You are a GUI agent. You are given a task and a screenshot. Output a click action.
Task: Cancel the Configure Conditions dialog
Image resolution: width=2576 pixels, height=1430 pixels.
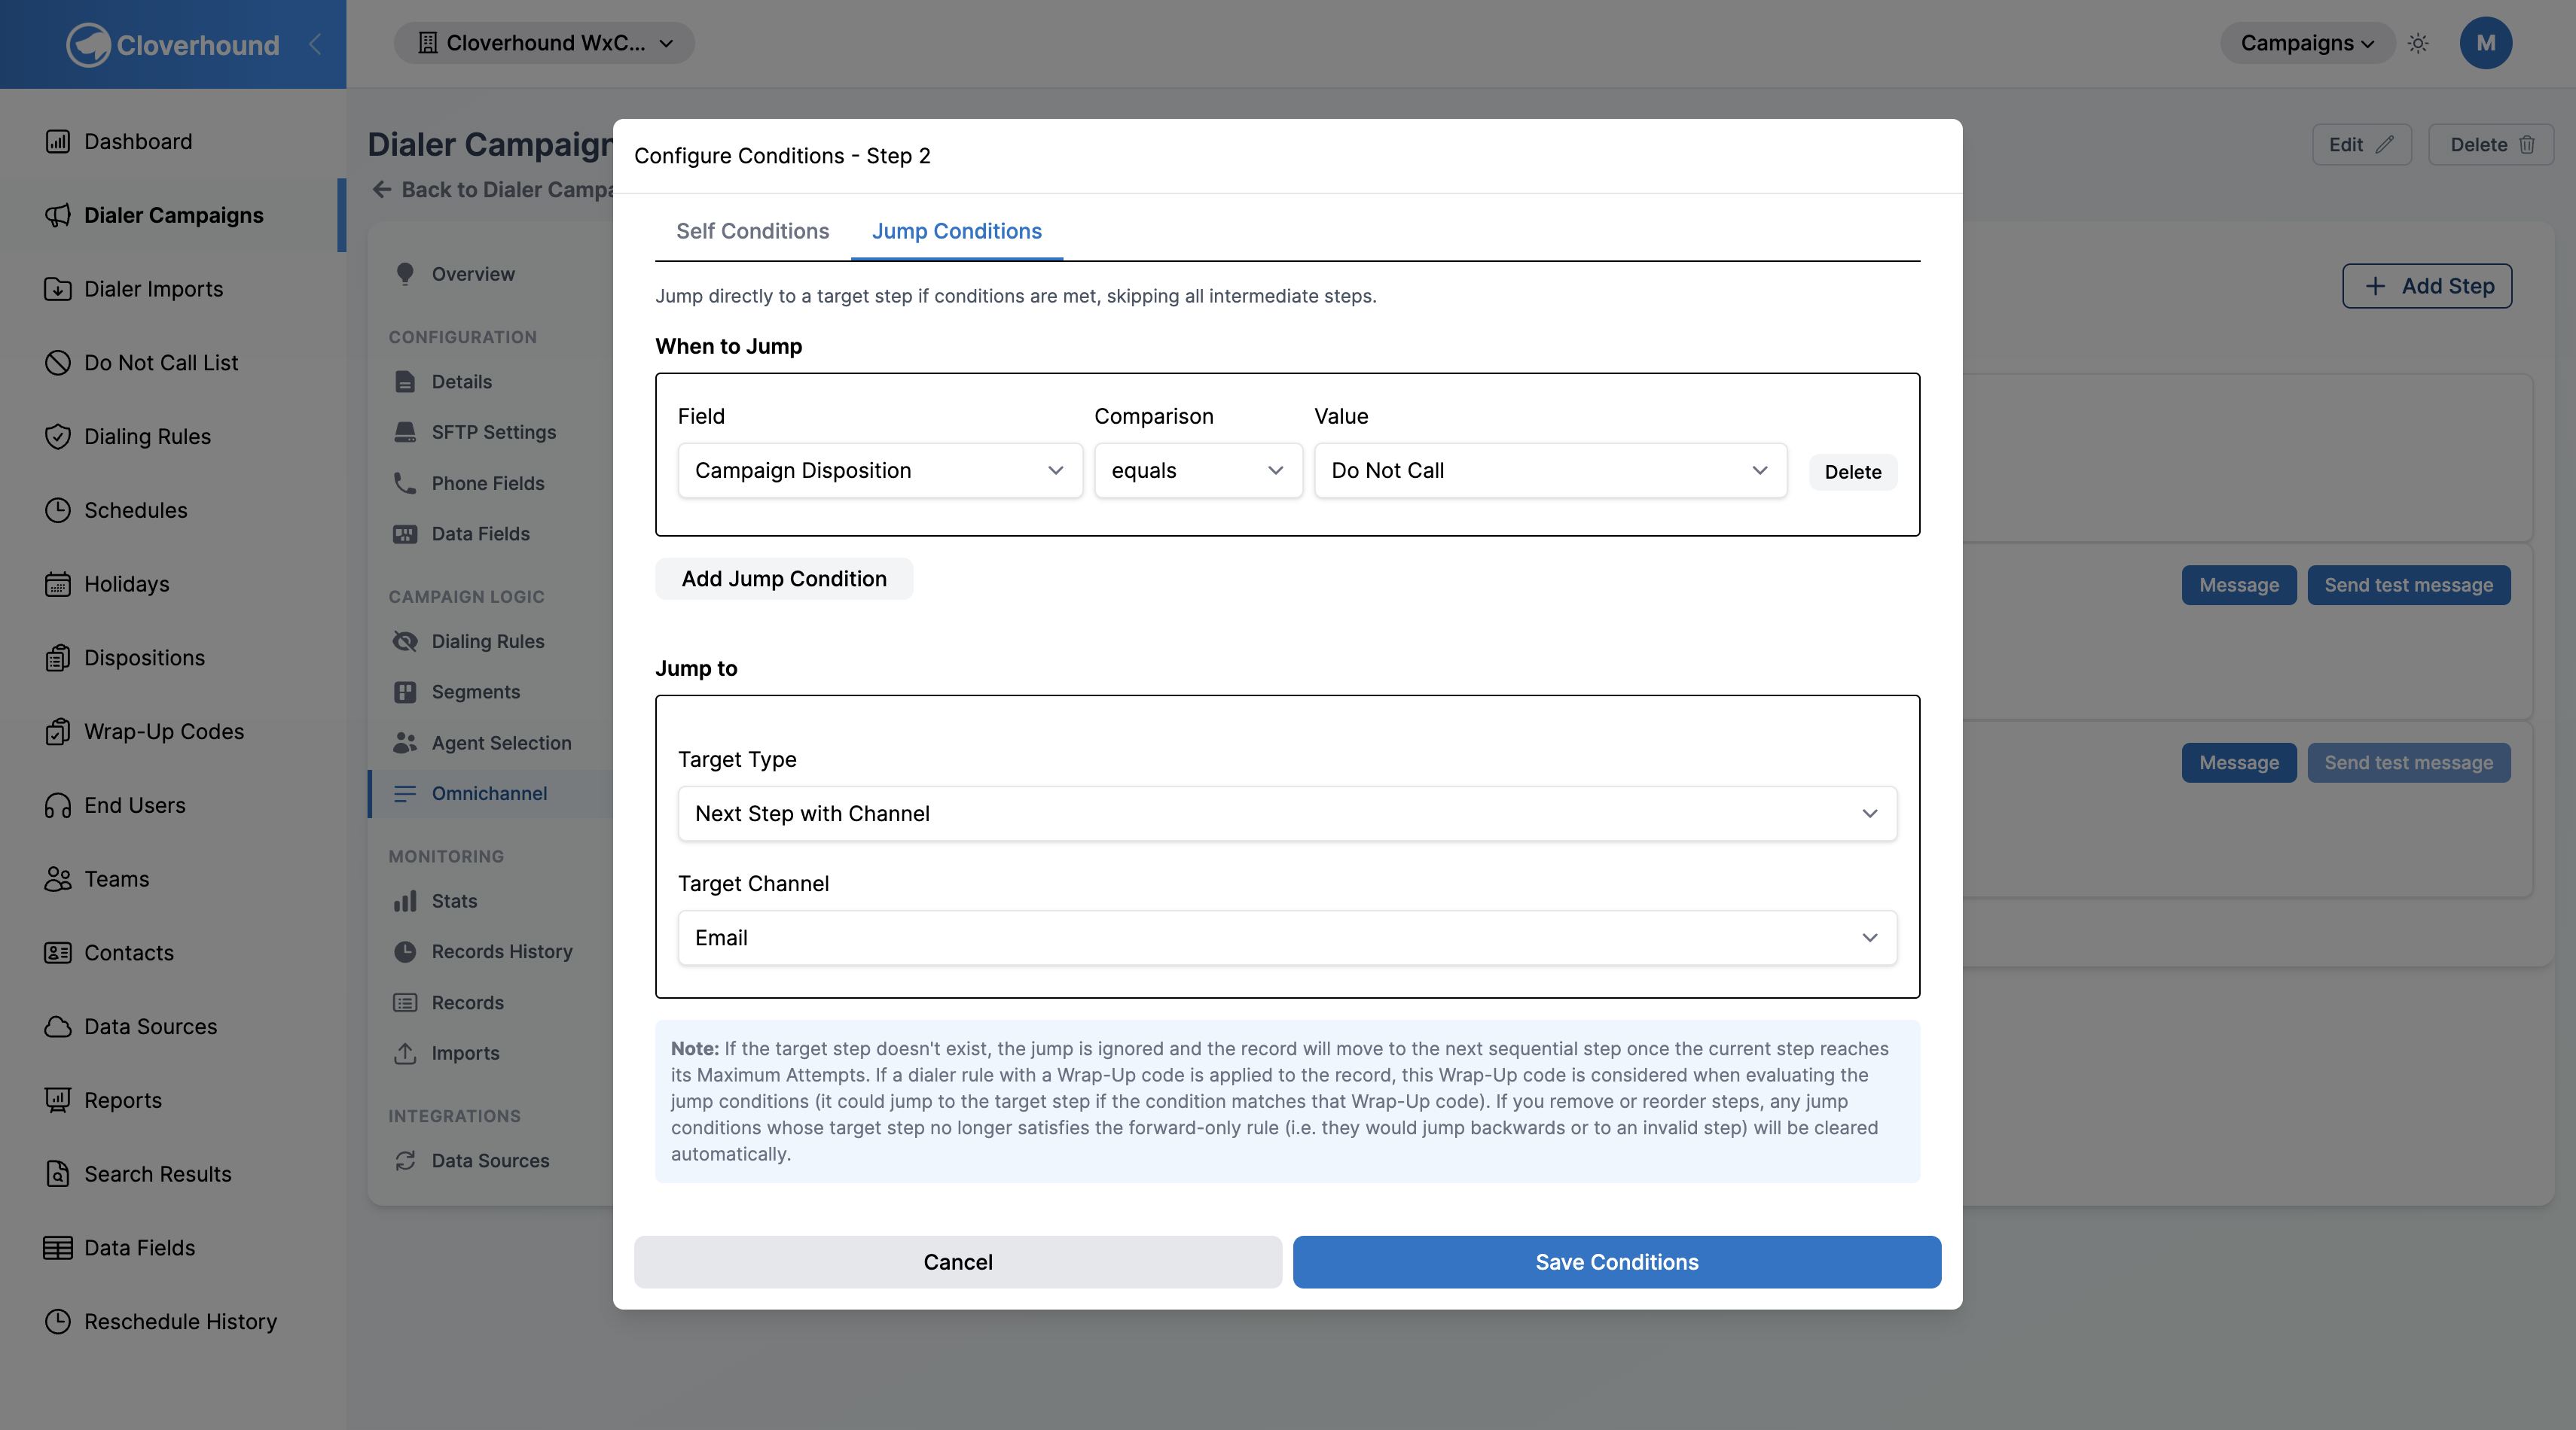[957, 1262]
